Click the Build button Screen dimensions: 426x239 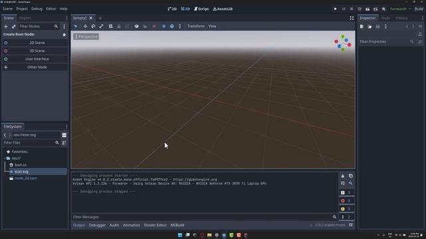coord(419,9)
